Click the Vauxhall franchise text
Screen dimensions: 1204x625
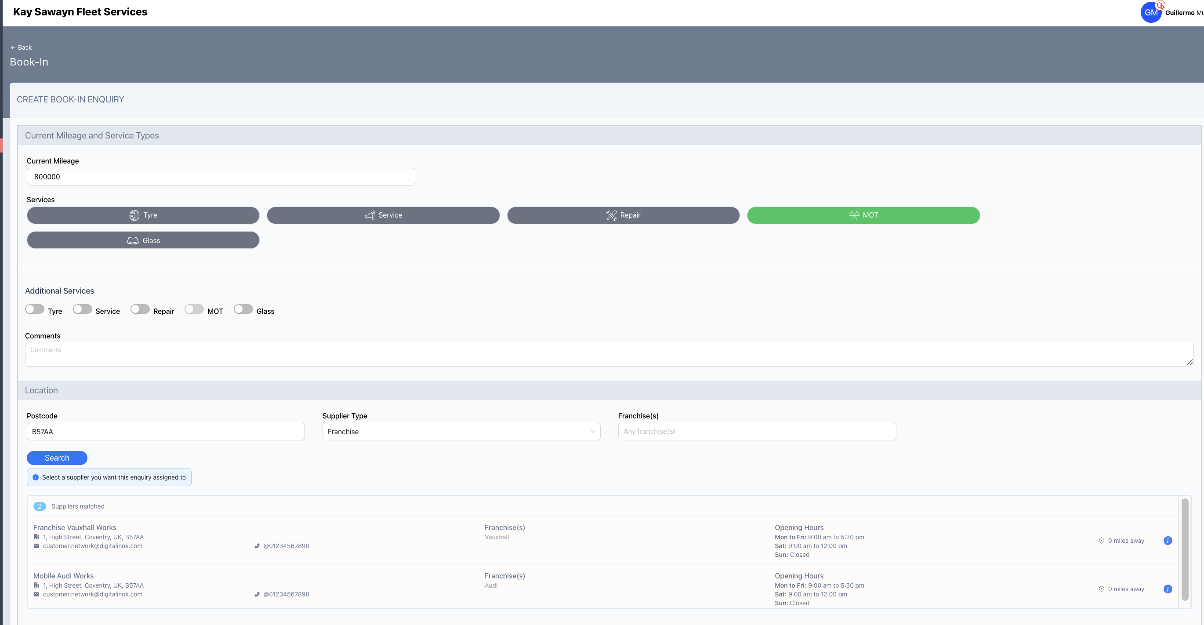(x=497, y=537)
